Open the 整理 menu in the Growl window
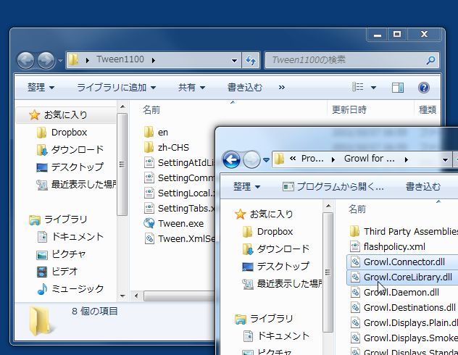458x355 pixels. [x=247, y=186]
